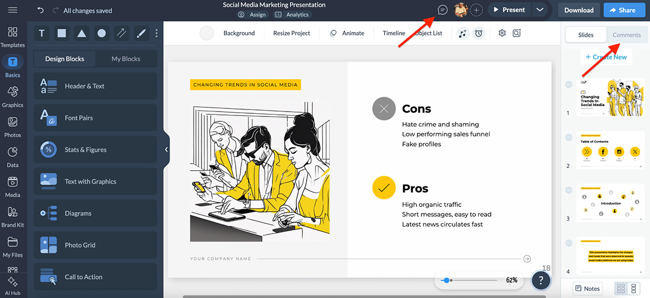650x298 pixels.
Task: Click the alarm clock timing icon
Action: coord(478,34)
